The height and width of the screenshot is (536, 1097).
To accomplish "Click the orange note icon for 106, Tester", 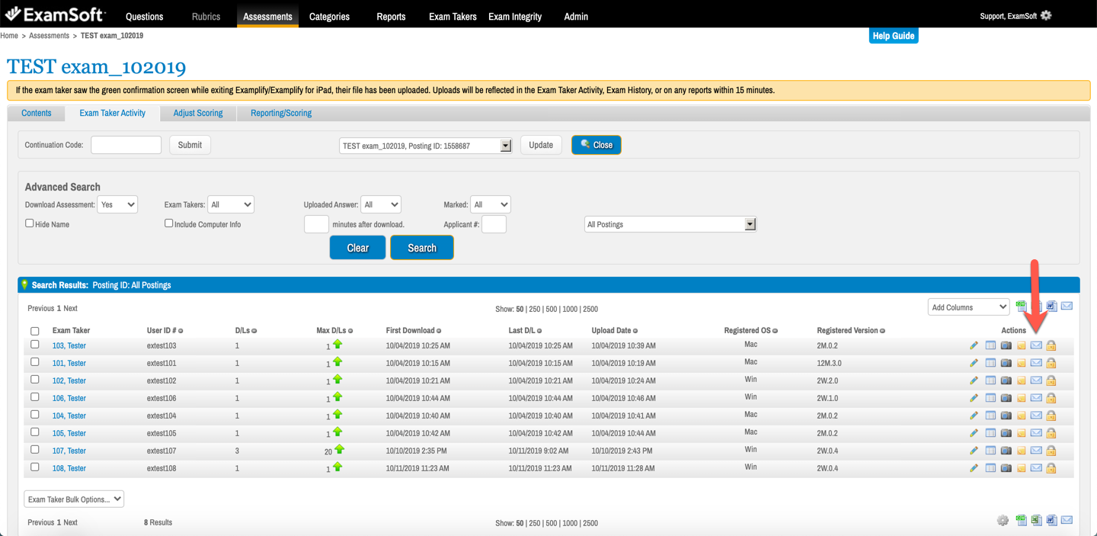I will 1022,398.
